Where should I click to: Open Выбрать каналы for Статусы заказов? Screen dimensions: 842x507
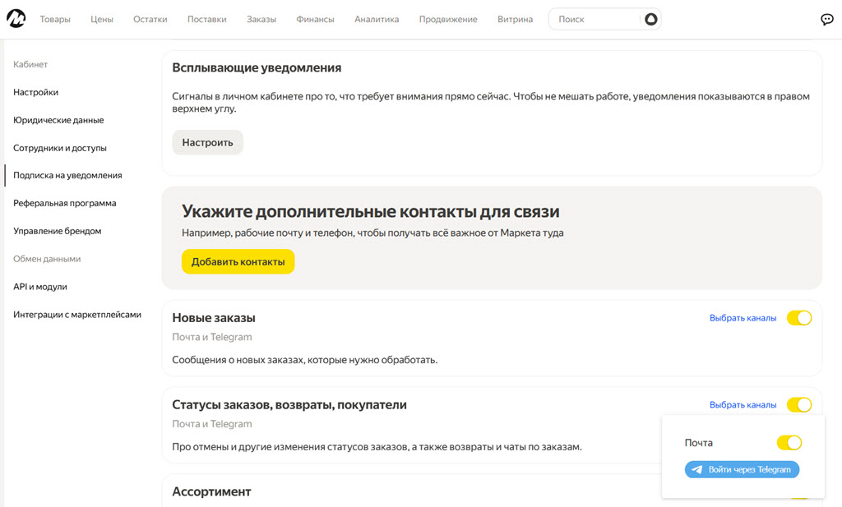pos(743,405)
